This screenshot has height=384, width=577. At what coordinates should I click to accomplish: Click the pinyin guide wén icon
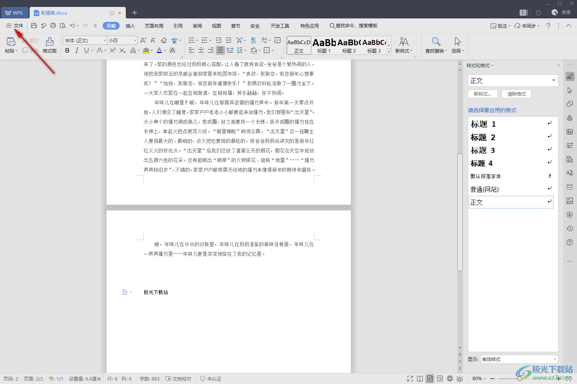coord(174,40)
